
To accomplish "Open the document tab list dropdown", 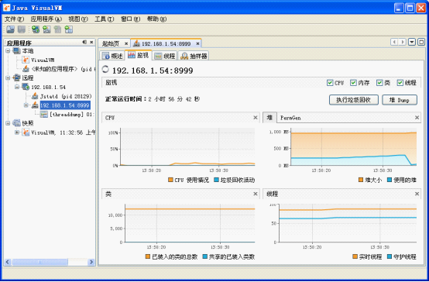I will tap(412, 42).
